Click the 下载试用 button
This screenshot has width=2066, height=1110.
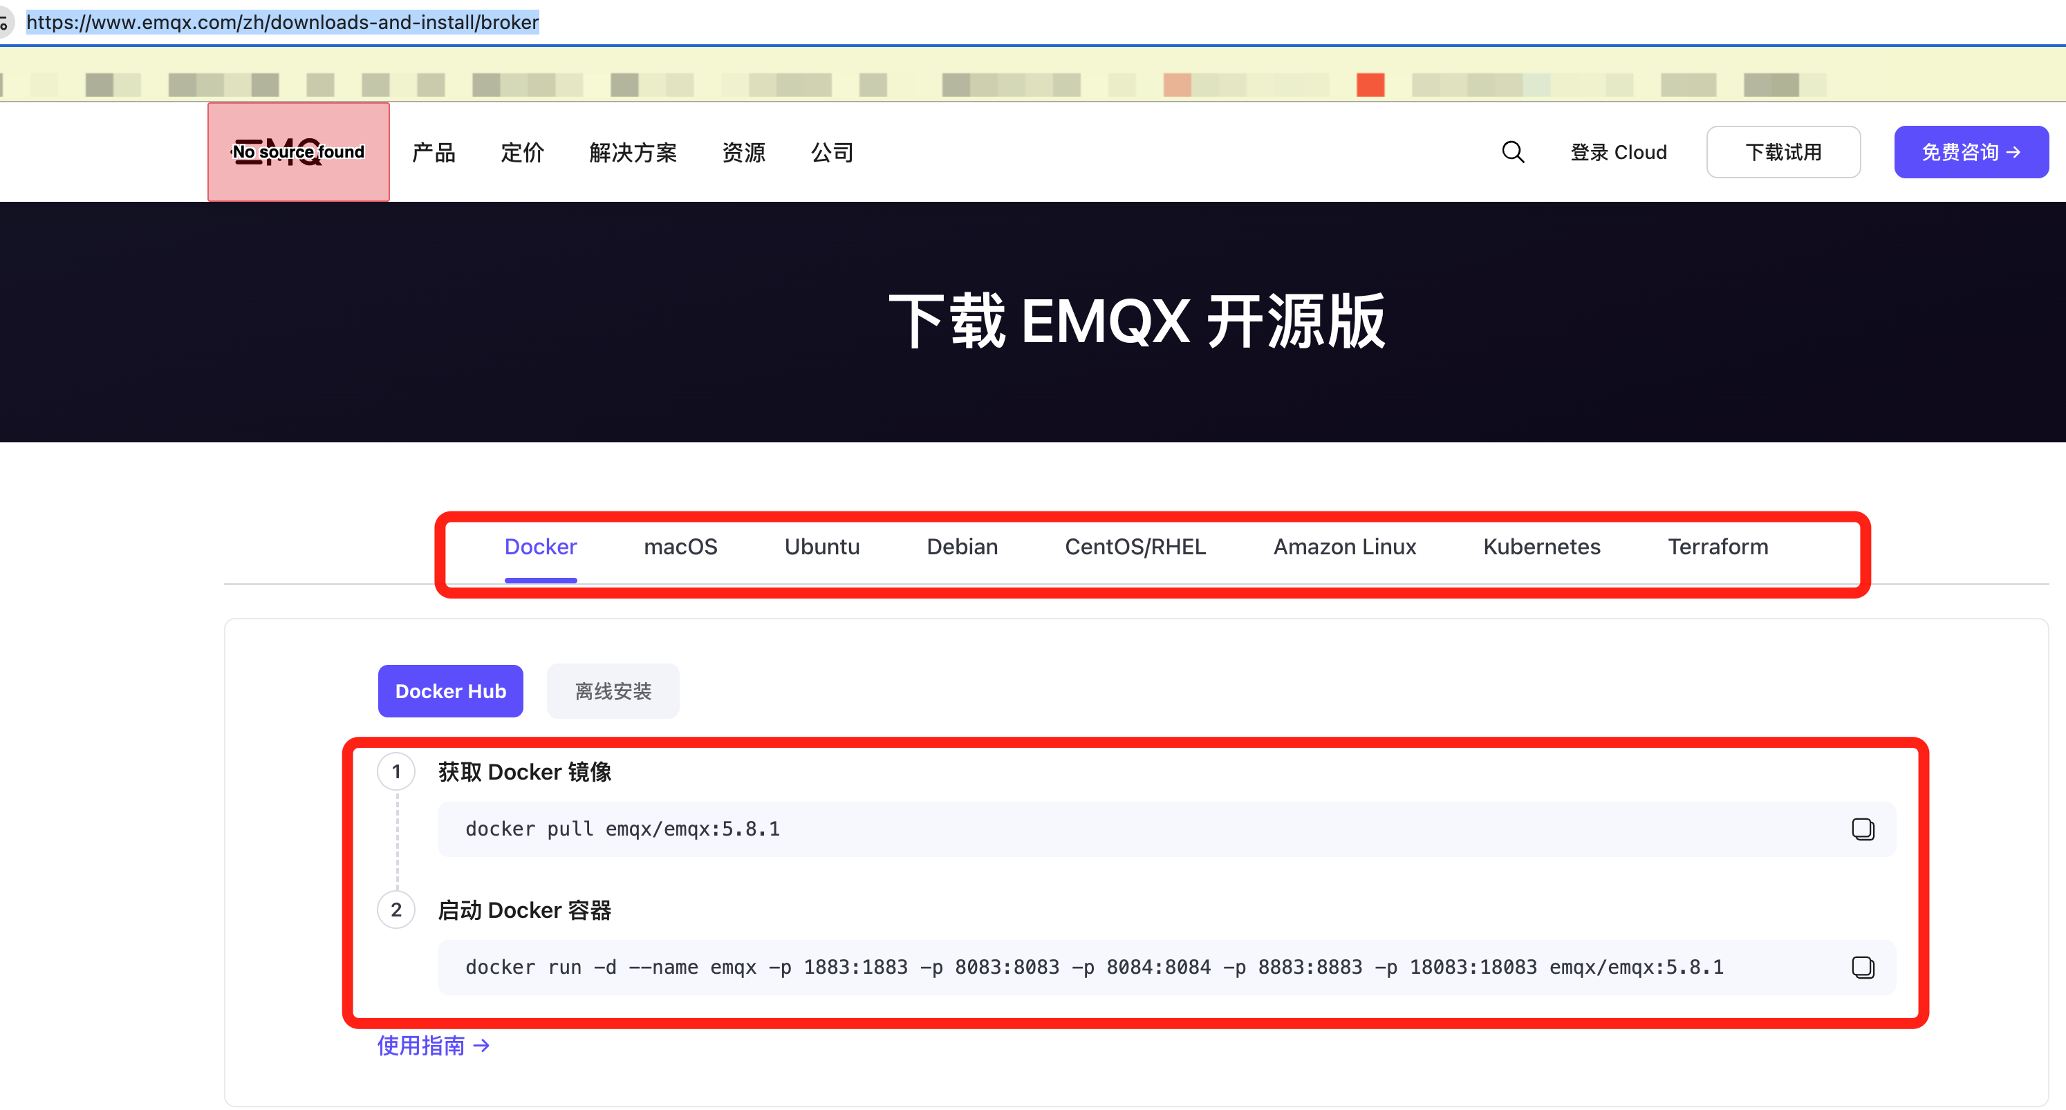pos(1783,152)
